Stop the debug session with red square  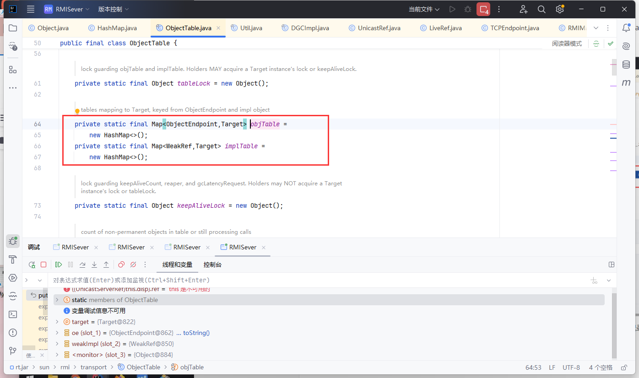[43, 265]
